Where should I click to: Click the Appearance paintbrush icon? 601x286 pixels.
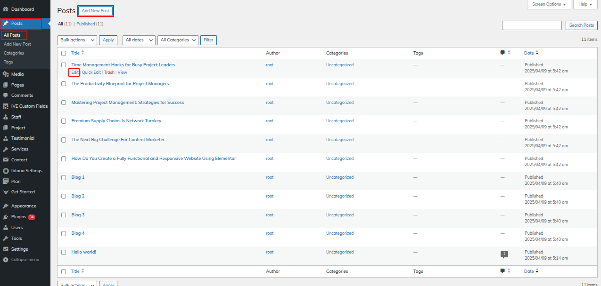(6, 206)
